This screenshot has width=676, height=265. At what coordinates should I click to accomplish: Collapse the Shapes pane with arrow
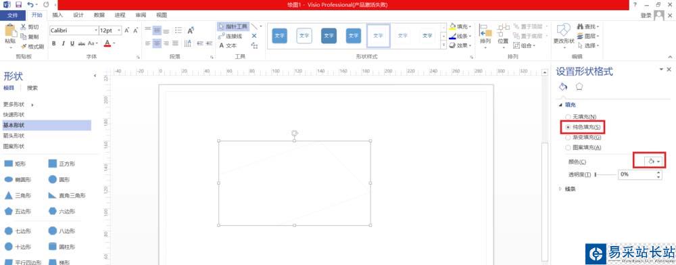click(95, 76)
